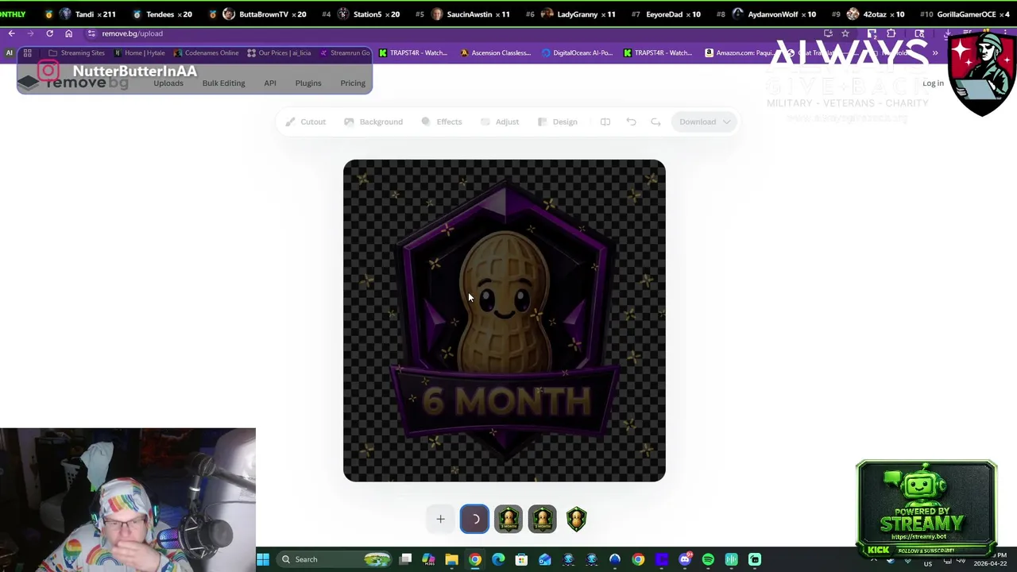Image resolution: width=1017 pixels, height=572 pixels.
Task: Undo the last edit
Action: [x=631, y=122]
